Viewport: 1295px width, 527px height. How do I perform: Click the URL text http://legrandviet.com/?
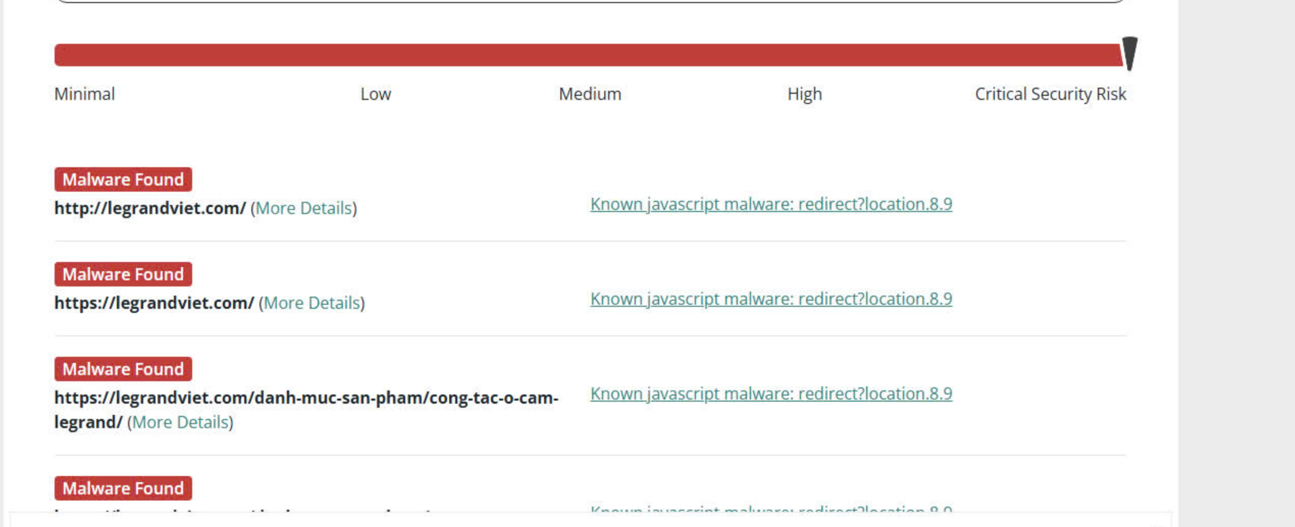point(150,208)
